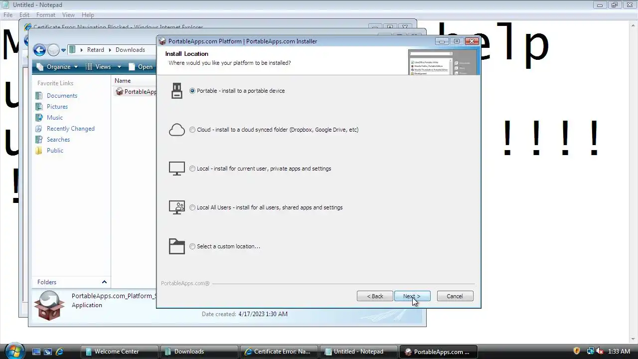Open Notepad Format menu

(45, 15)
